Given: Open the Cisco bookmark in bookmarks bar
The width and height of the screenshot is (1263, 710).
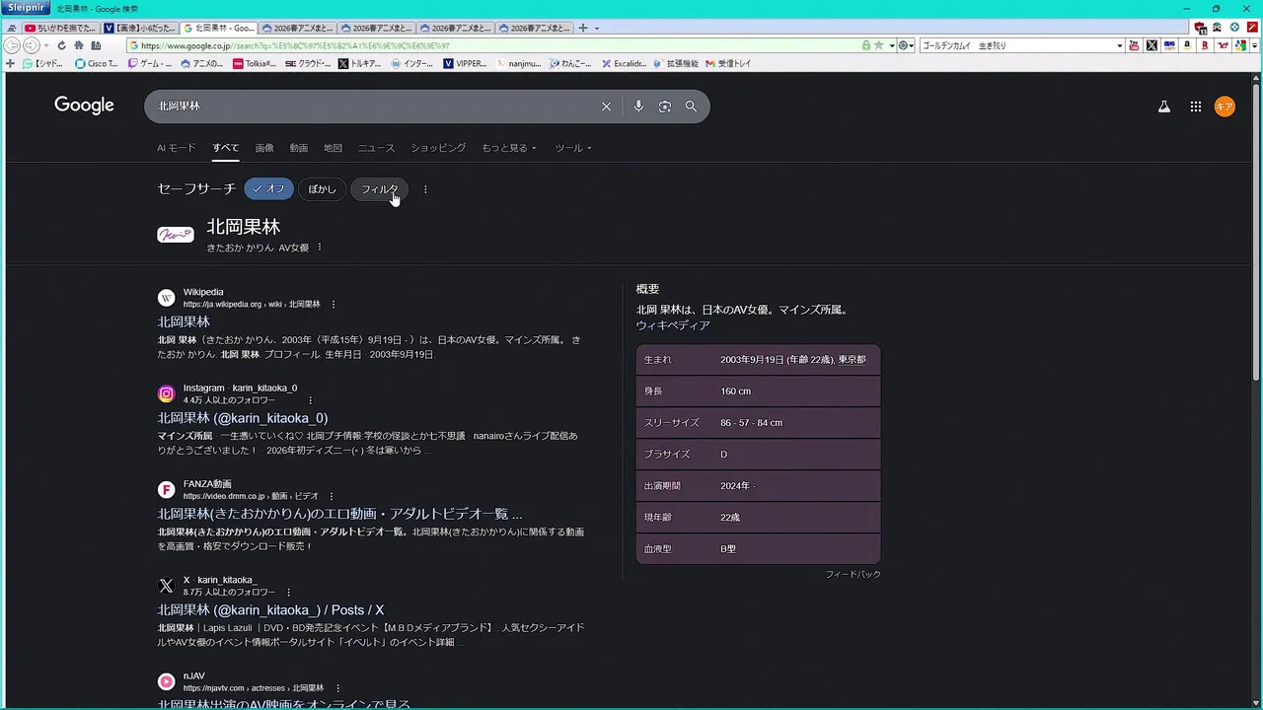Looking at the screenshot, I should coord(97,63).
